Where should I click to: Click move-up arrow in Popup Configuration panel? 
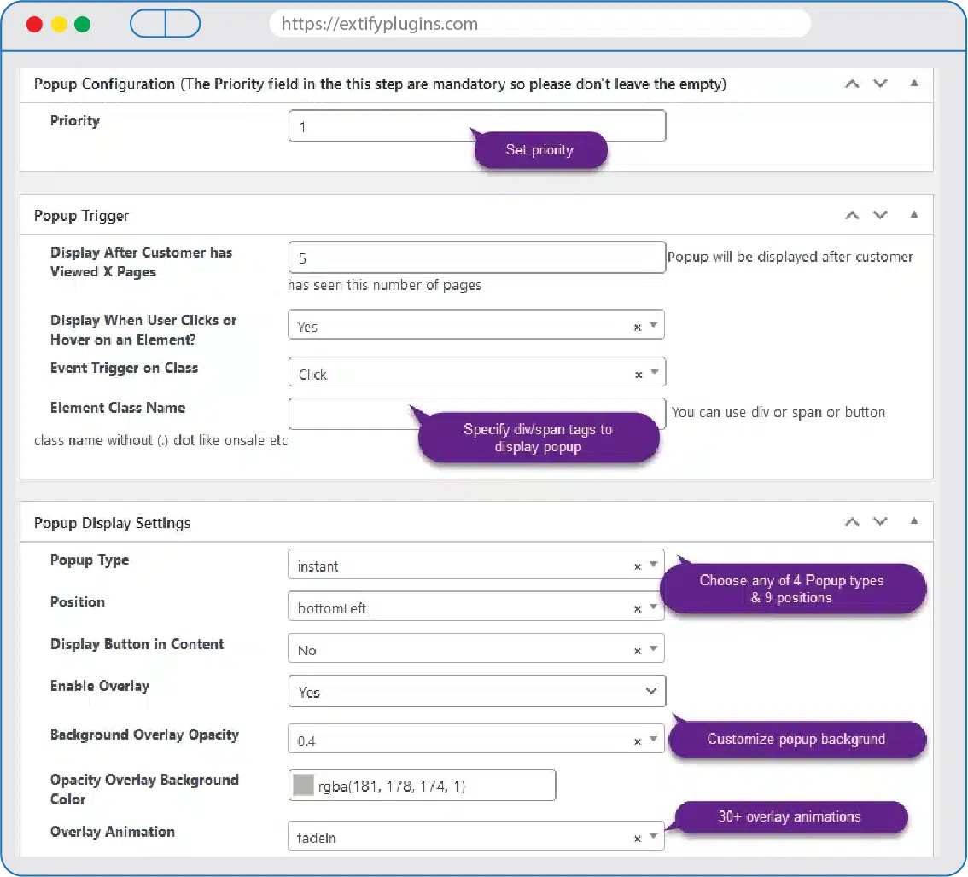(851, 84)
